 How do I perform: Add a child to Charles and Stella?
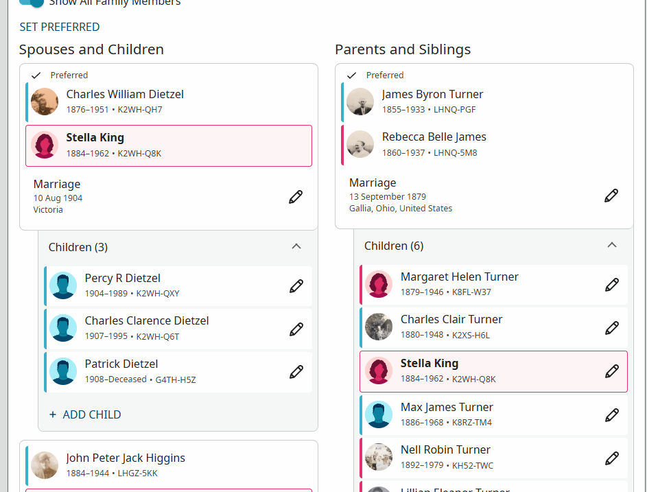(85, 414)
